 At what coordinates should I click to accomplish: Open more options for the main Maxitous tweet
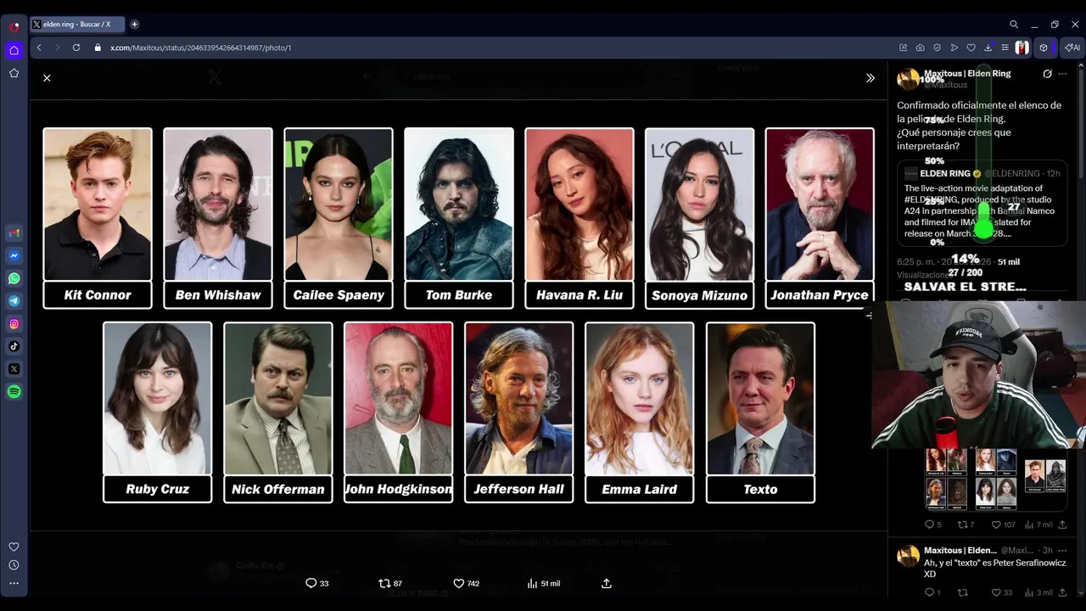tap(1062, 74)
